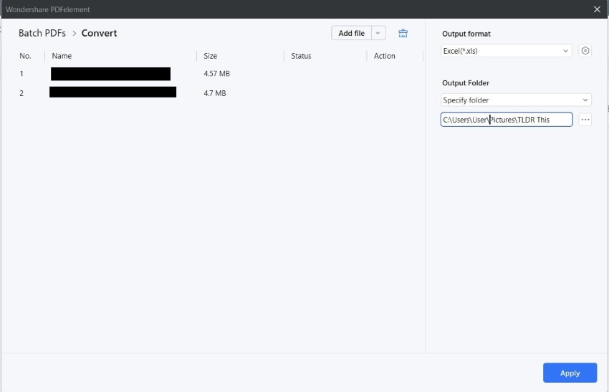The width and height of the screenshot is (609, 392).
Task: Click the Action column header
Action: 384,56
